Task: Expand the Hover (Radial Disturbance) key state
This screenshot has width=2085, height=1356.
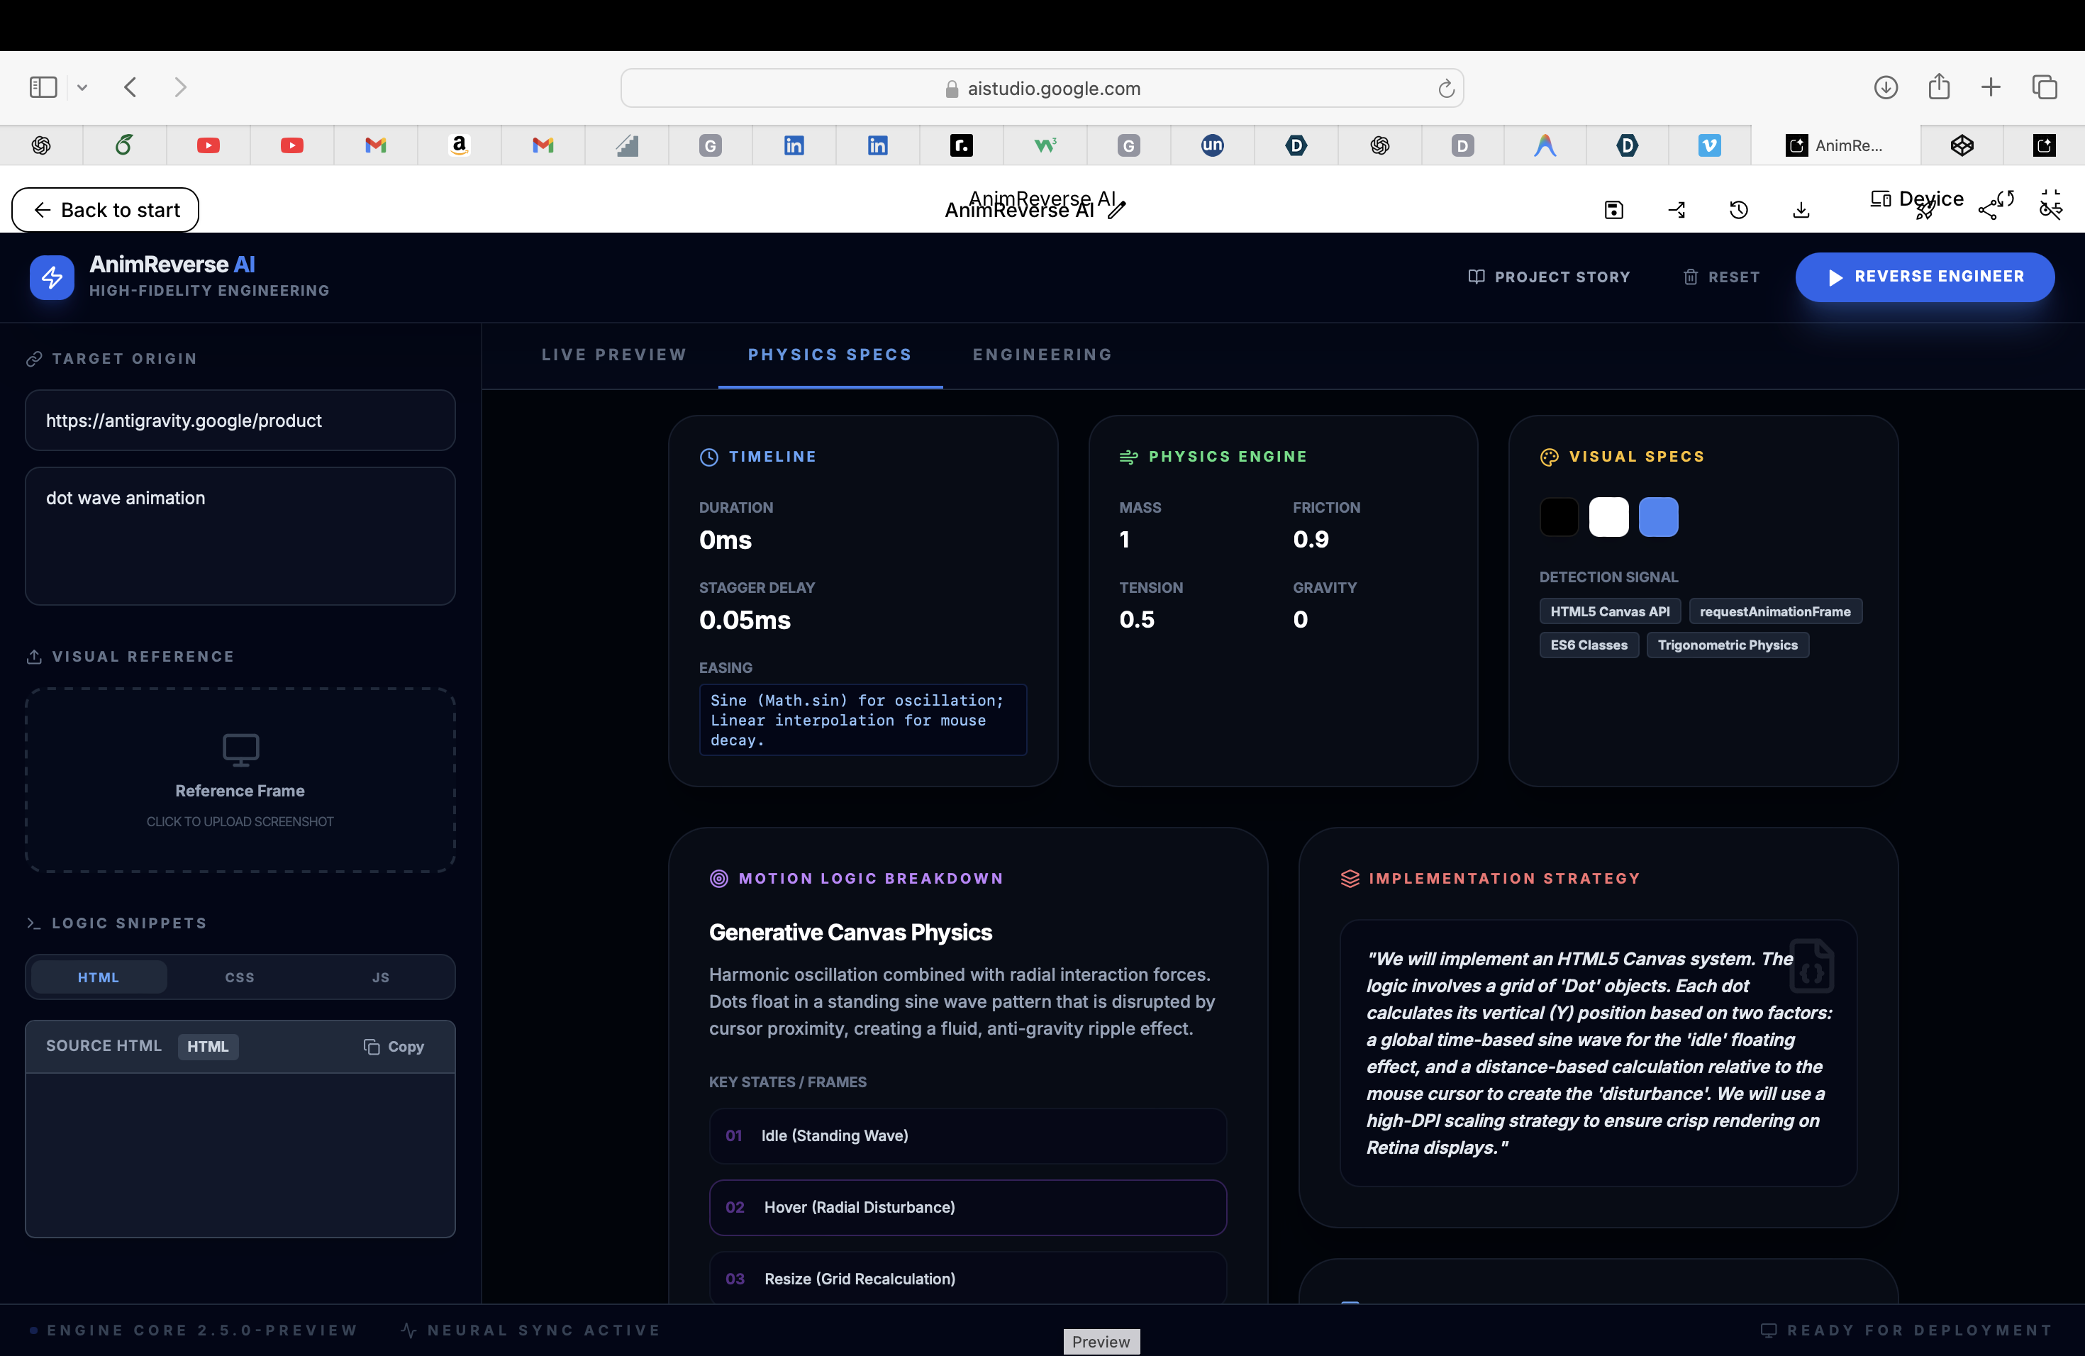Action: pos(967,1207)
